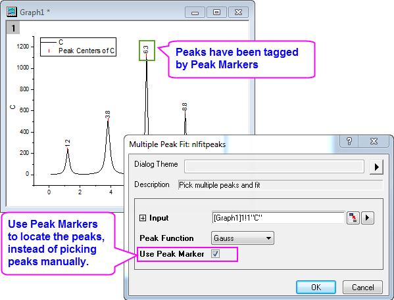This screenshot has height=300, width=394.
Task: Click the 1200 Y axis tick label
Action: pos(22,47)
